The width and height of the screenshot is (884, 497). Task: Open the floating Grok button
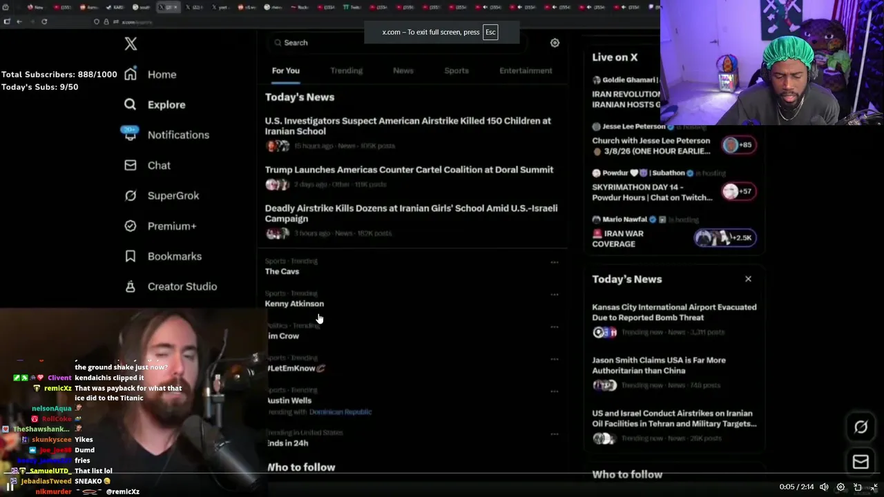tap(861, 427)
